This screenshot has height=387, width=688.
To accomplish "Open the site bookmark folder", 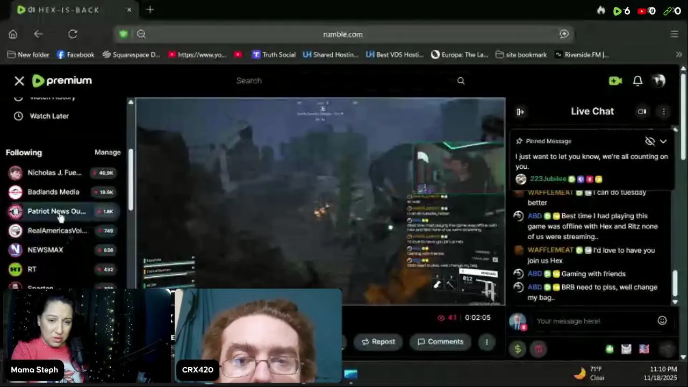I will (x=521, y=54).
